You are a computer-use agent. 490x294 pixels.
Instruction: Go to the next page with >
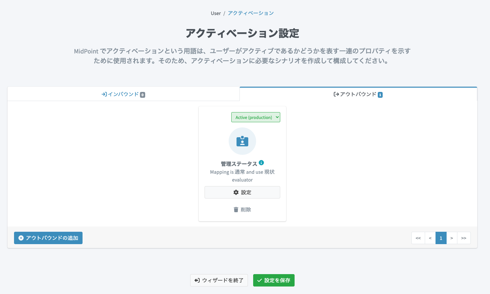click(x=452, y=238)
